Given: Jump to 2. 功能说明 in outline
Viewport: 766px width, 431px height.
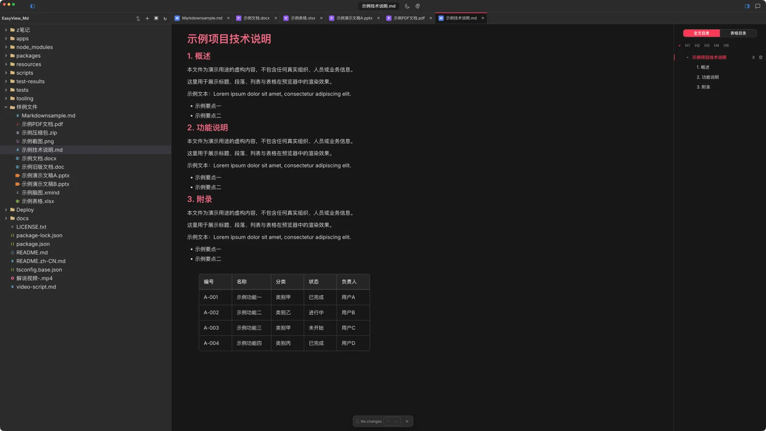Looking at the screenshot, I should 708,77.
